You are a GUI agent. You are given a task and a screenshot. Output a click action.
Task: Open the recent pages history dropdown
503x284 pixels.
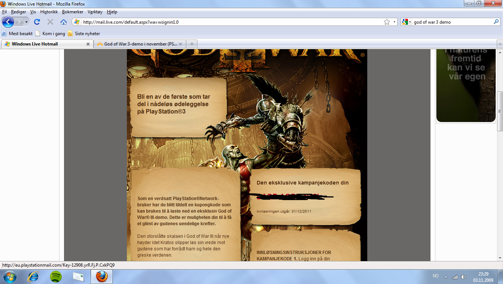point(26,22)
